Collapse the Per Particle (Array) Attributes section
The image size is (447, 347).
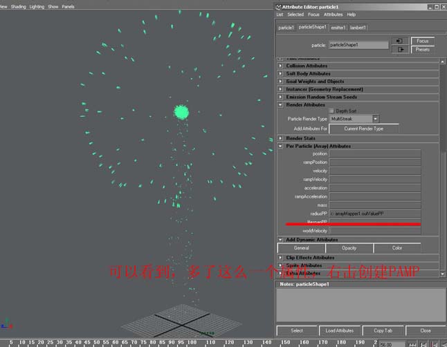click(281, 146)
